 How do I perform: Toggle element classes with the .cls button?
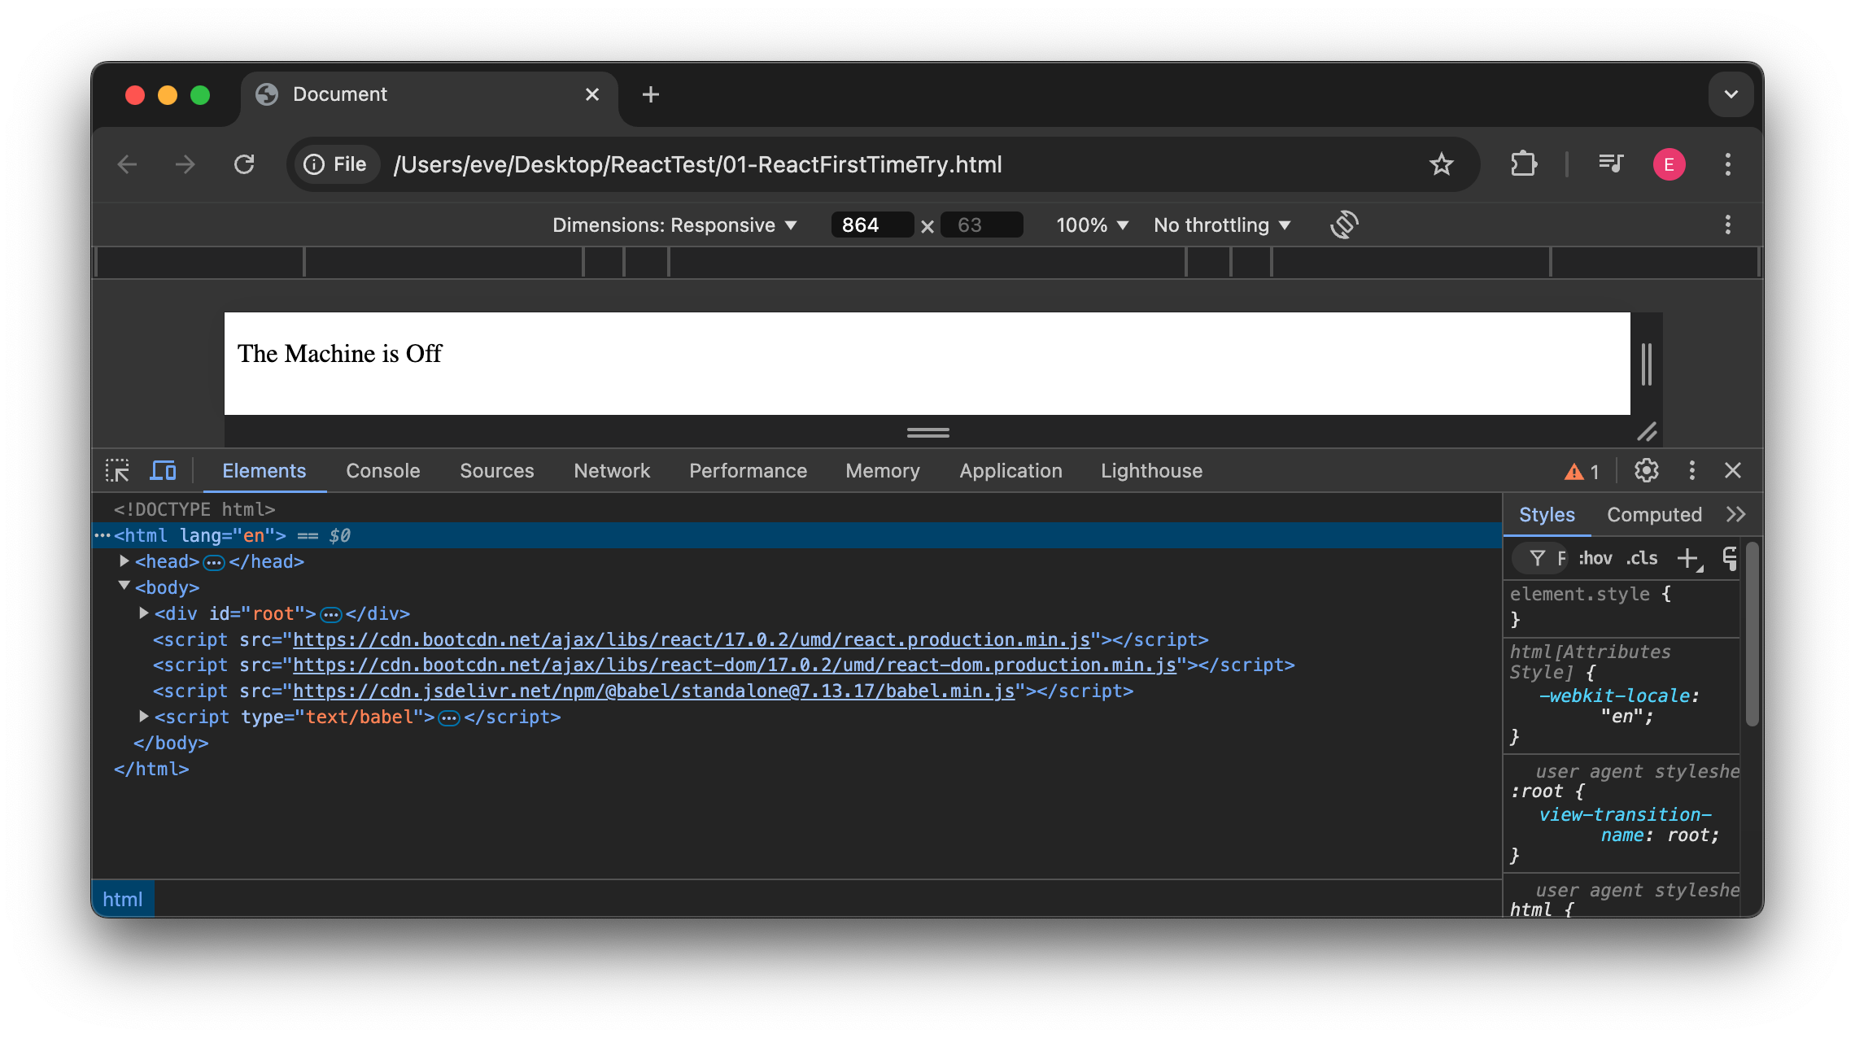click(1641, 559)
